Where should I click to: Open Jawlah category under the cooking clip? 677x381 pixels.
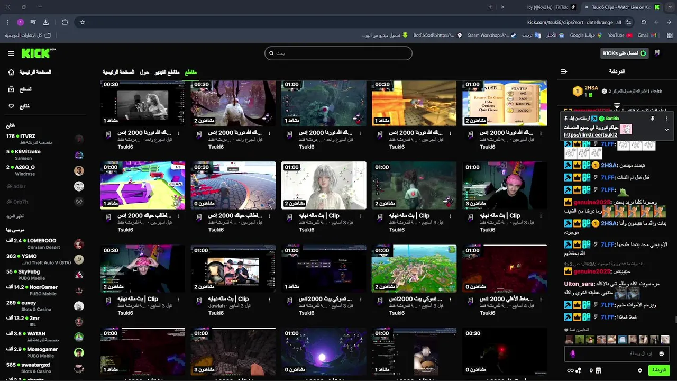tap(217, 306)
